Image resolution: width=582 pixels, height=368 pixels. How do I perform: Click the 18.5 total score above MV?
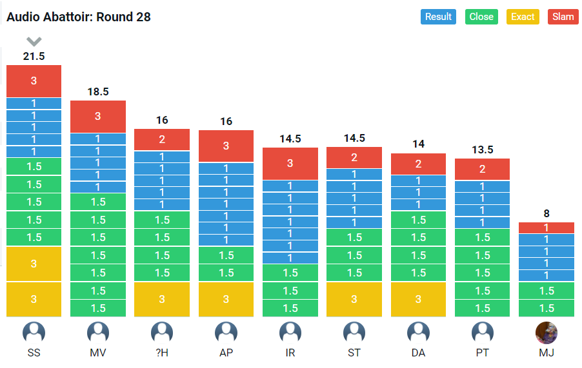pyautogui.click(x=98, y=92)
